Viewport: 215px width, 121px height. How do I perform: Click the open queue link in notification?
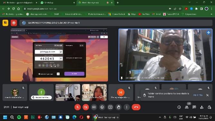(x=198, y=95)
